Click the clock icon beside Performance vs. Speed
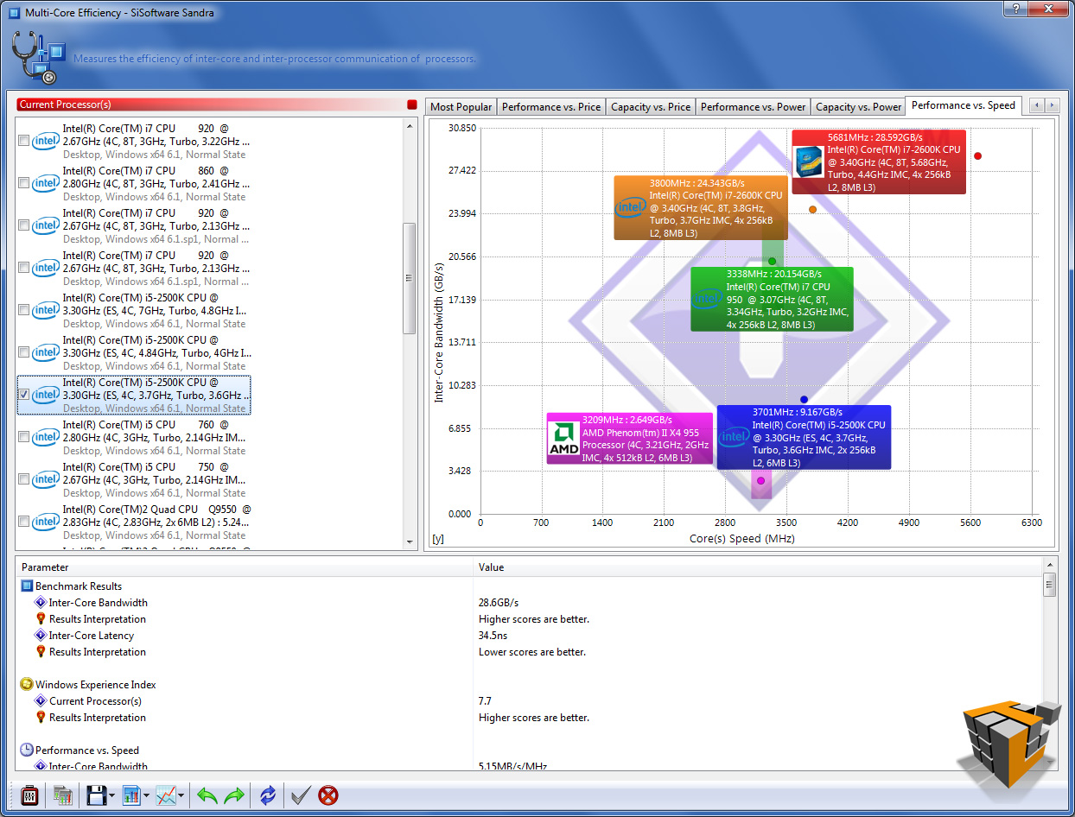Screen dimensions: 1075x817 click(27, 750)
